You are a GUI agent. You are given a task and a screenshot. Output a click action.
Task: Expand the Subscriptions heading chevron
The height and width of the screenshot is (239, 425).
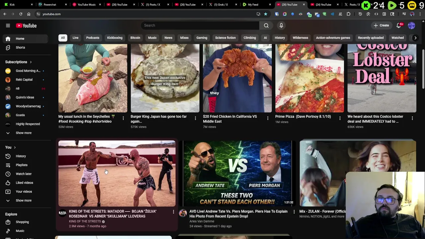[x=31, y=62]
